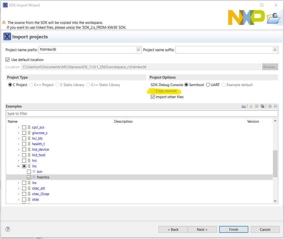Viewport: 284px width, 239px height.
Task: Open the help question mark icon
Action: (8, 229)
